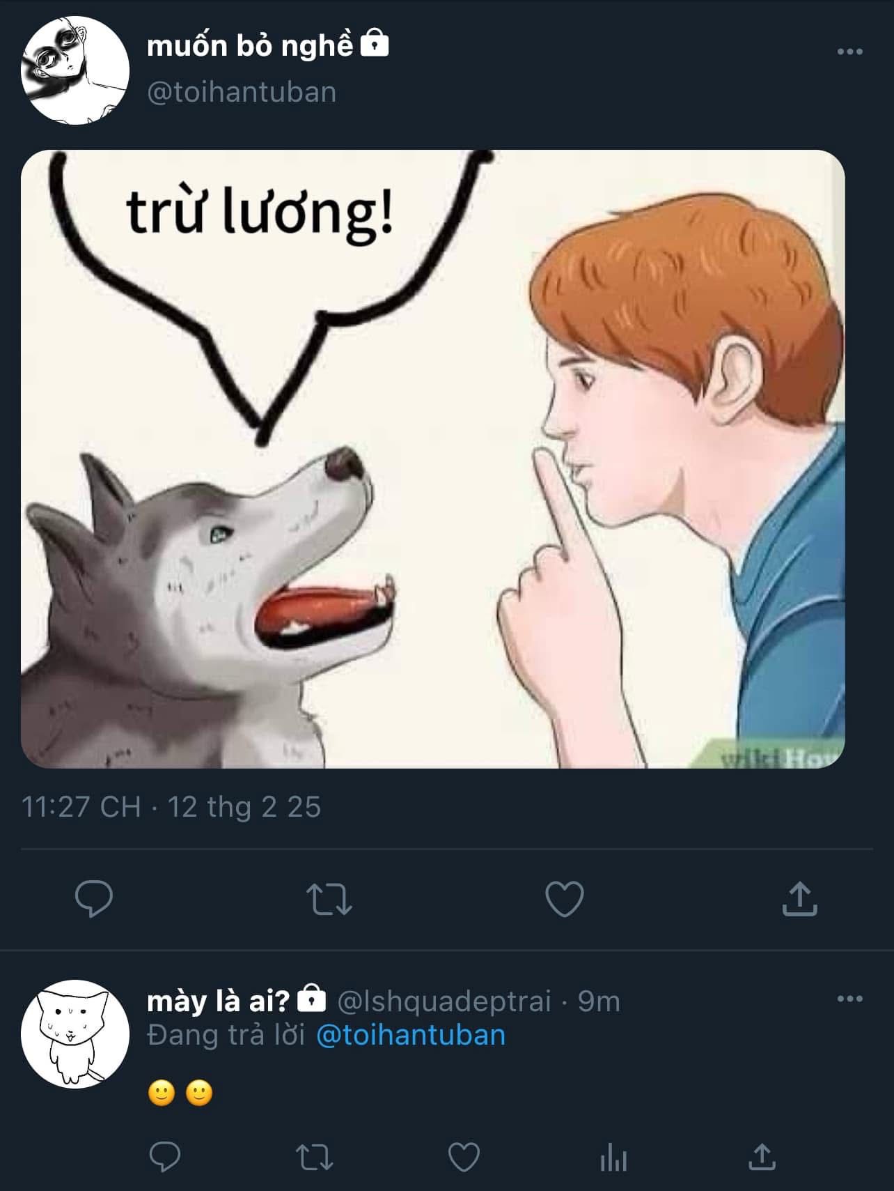894x1191 pixels.
Task: Share the reply tweet
Action: (x=762, y=1158)
